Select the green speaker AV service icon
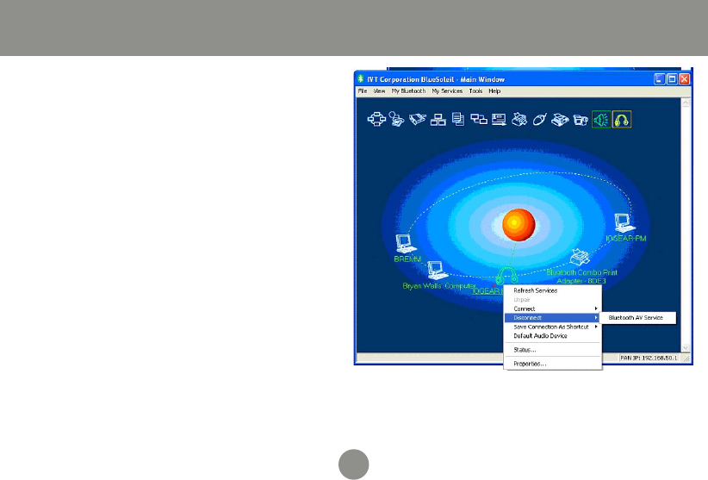 coord(601,119)
